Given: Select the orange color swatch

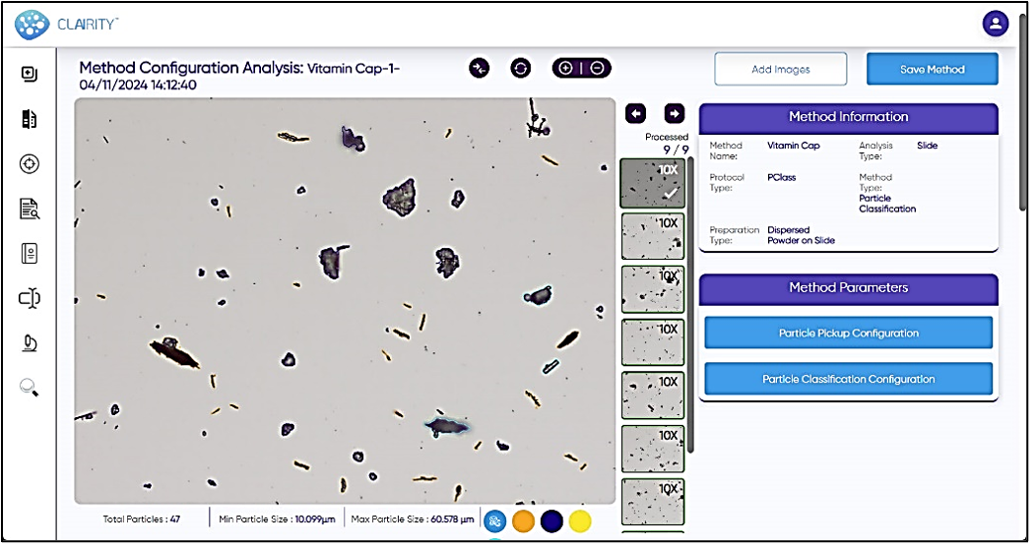Looking at the screenshot, I should [x=524, y=520].
